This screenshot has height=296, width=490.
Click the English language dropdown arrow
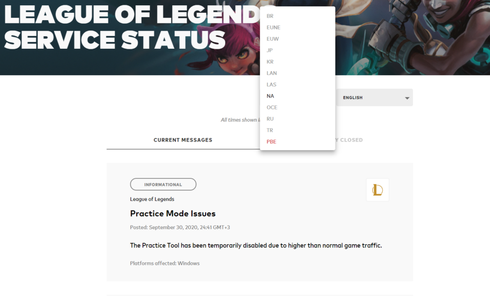[x=407, y=98]
